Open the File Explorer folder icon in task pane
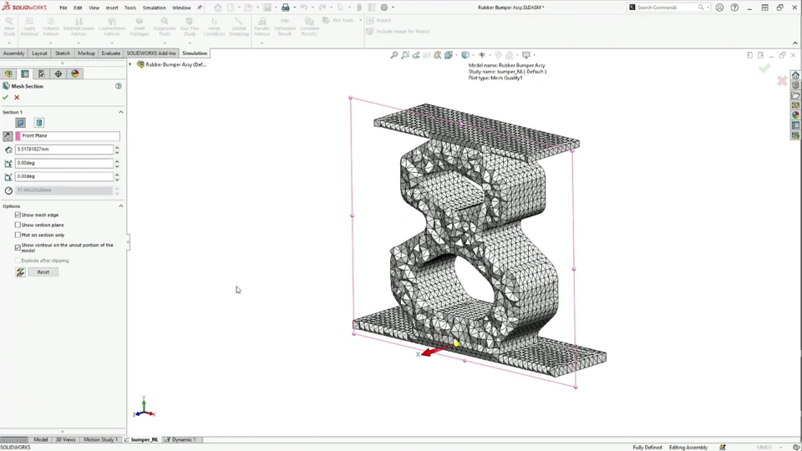This screenshot has height=451, width=802. point(795,95)
